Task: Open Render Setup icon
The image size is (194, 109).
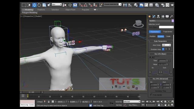Action: pos(162,5)
